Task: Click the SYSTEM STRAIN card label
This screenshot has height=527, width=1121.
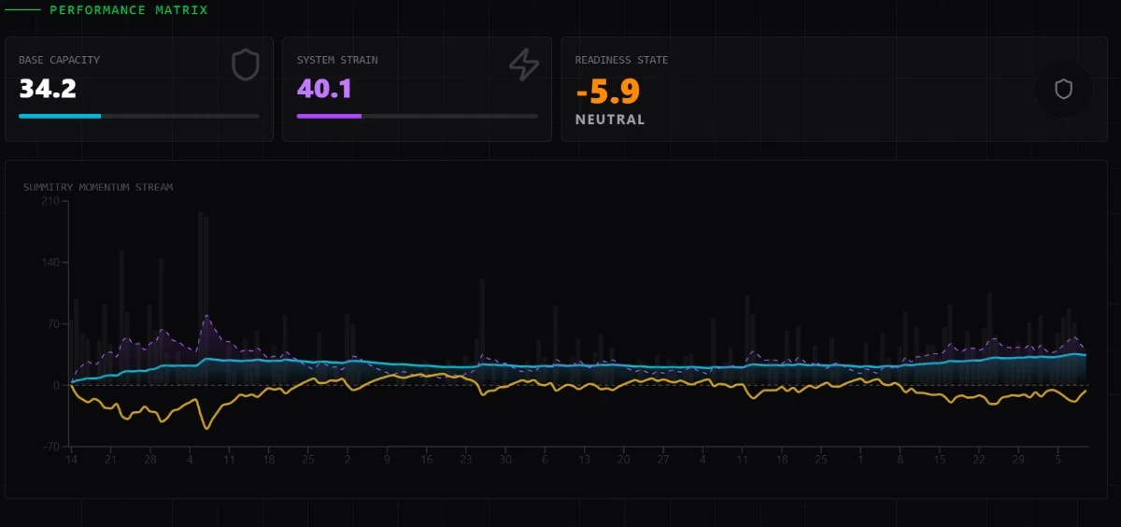Action: click(x=337, y=60)
